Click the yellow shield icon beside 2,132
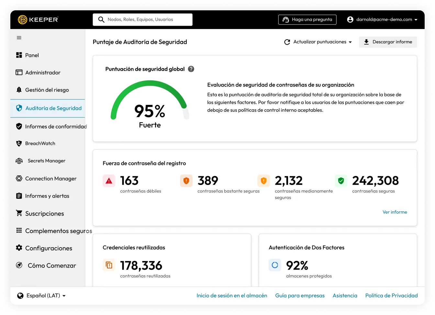The height and width of the screenshot is (315, 435). [264, 181]
